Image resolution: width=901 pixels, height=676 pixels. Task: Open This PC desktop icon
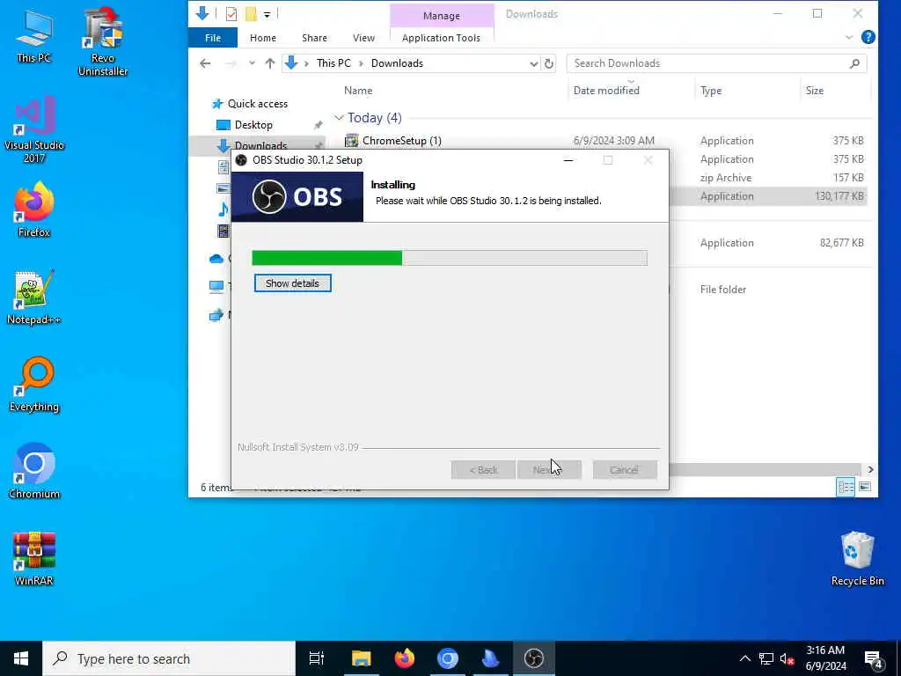[x=34, y=35]
